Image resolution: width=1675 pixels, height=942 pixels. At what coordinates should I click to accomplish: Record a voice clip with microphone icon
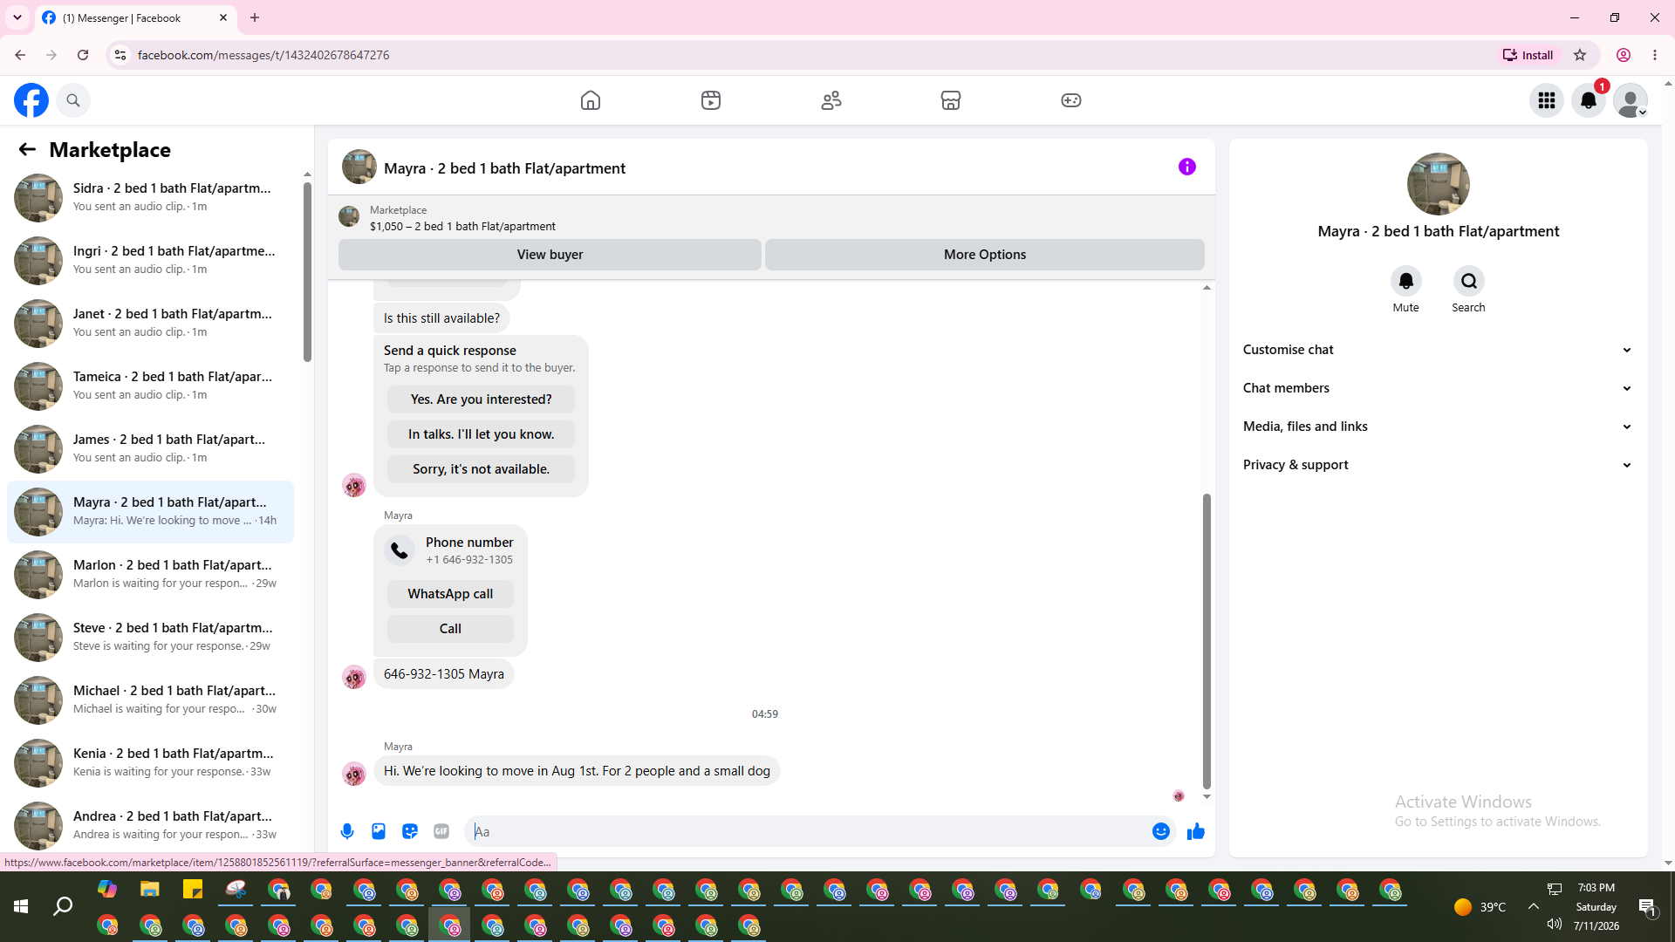[347, 831]
